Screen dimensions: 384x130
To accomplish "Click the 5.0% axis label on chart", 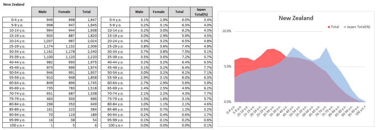I will tap(227, 67).
